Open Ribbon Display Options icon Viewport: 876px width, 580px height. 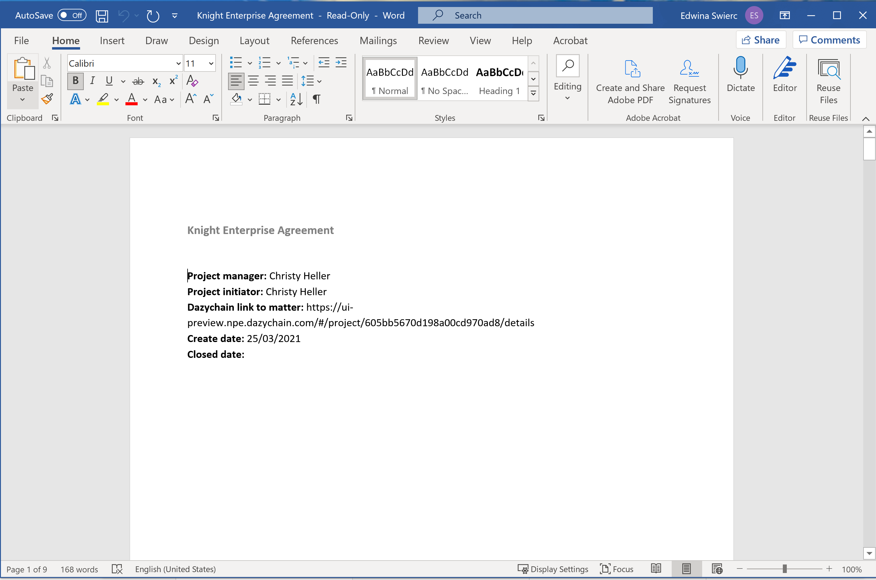pos(785,16)
